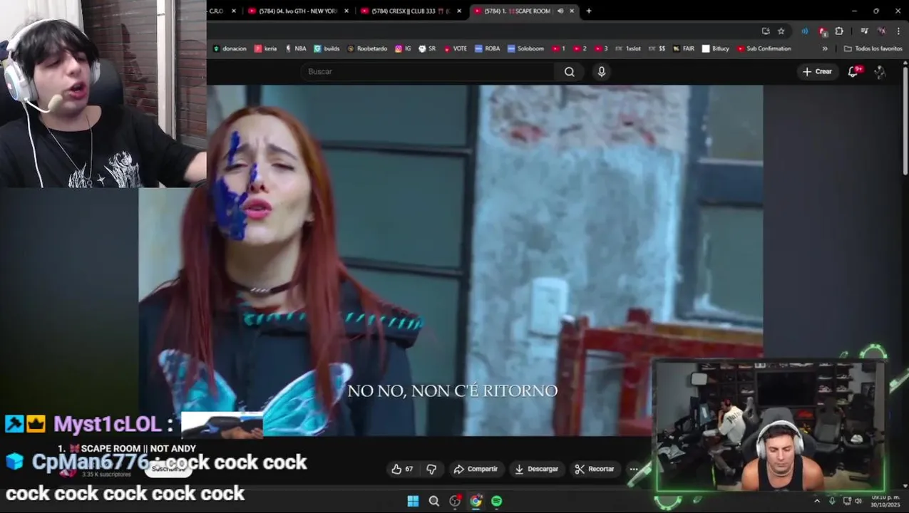Open the $$ bookmark
The height and width of the screenshot is (513, 909).
tap(657, 48)
